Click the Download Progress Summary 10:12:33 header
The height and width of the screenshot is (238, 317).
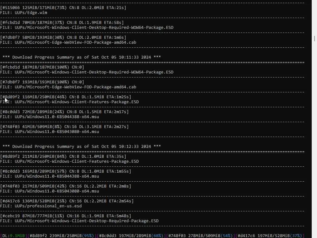(x=82, y=147)
